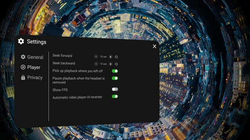Decrease Seek forward time with minus button
This screenshot has width=250, height=140.
96,56
